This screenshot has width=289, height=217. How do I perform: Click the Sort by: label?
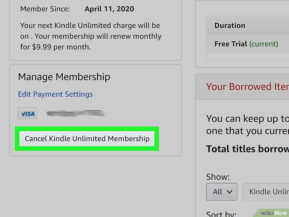221,214
